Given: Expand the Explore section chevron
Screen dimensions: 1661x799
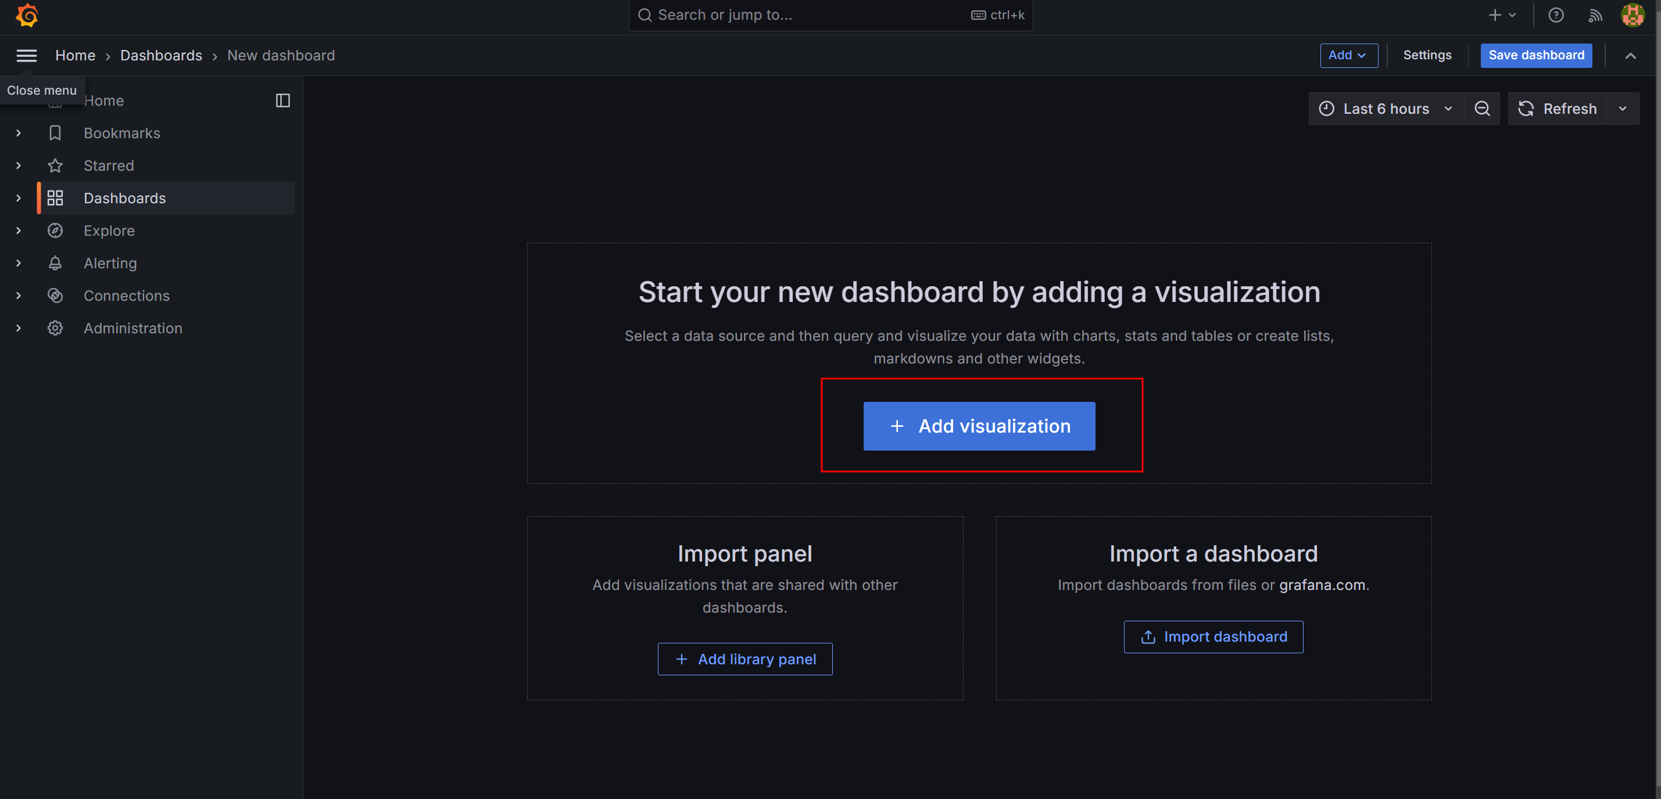Looking at the screenshot, I should 19,231.
